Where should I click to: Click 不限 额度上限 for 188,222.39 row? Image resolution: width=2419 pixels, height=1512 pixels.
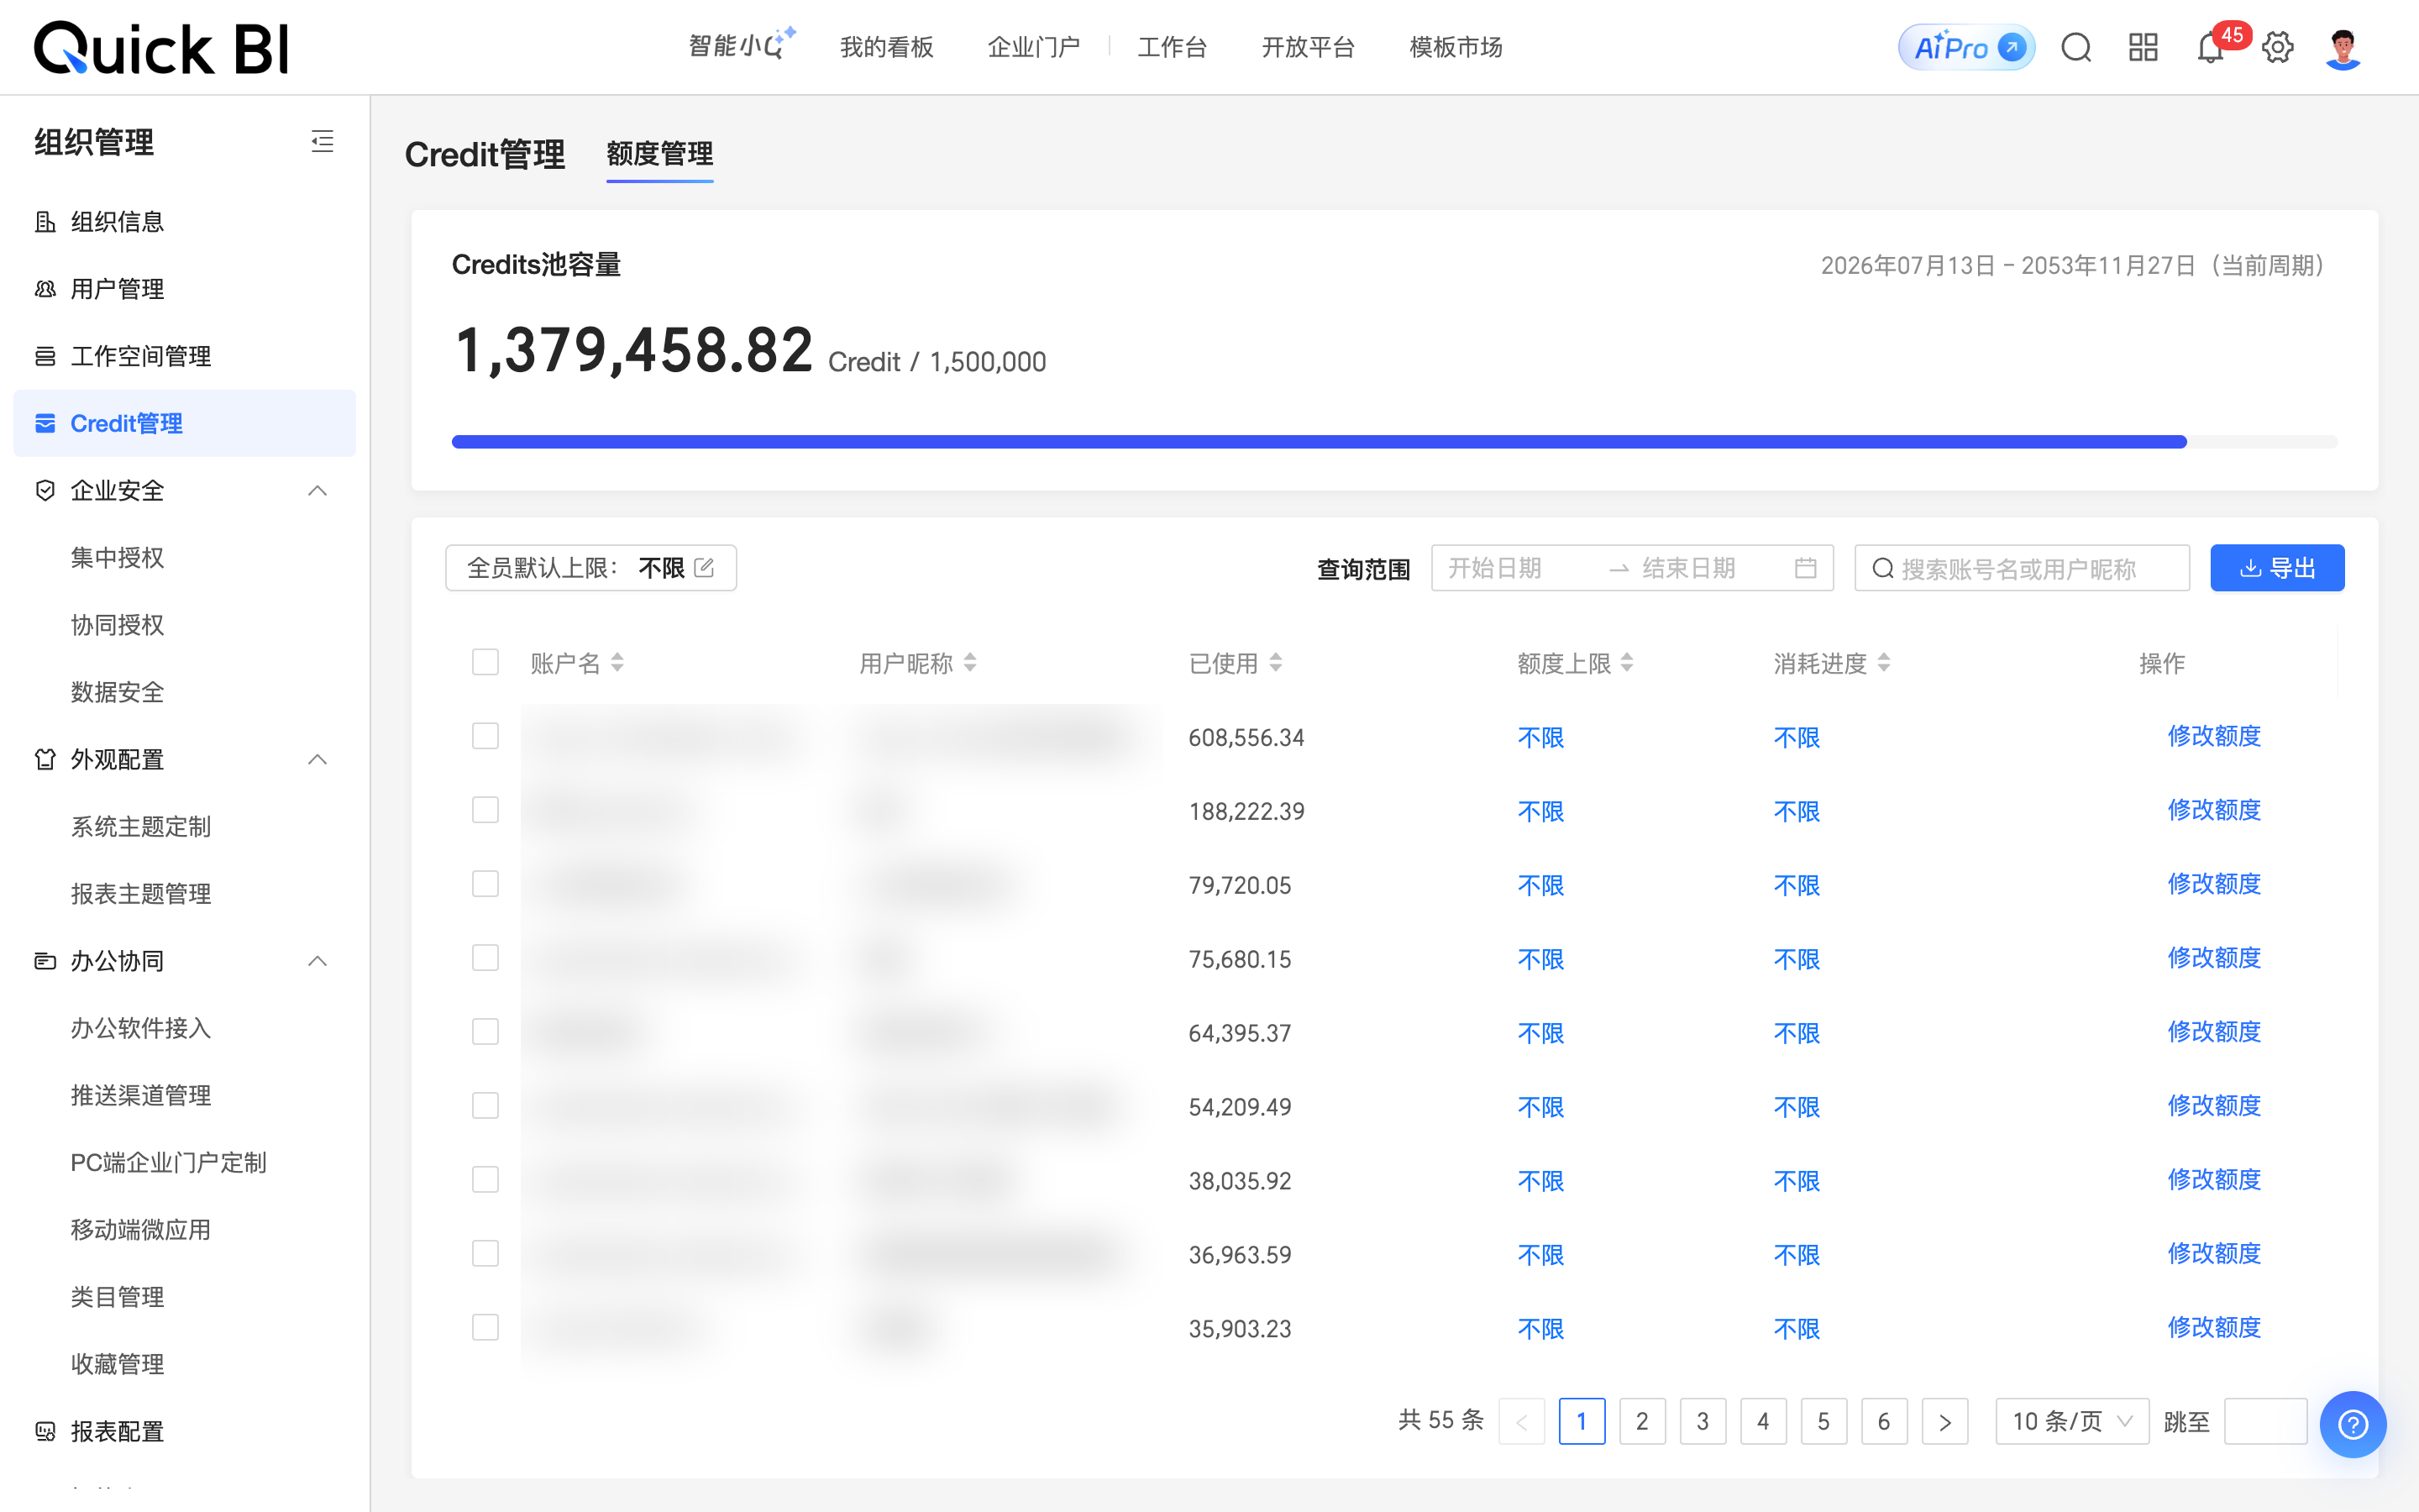[x=1540, y=811]
